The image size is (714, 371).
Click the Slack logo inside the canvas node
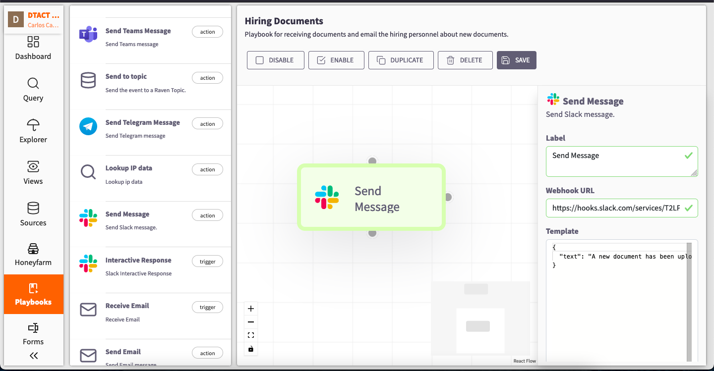coord(327,197)
